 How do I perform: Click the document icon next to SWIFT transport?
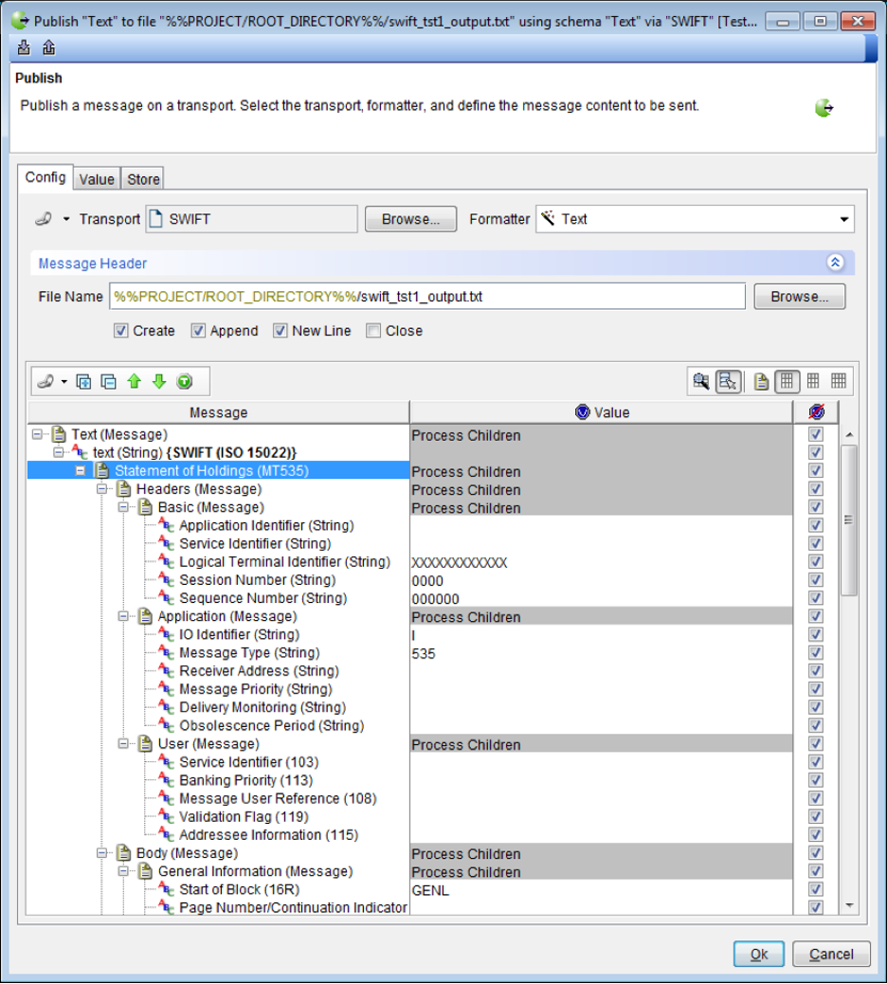155,218
